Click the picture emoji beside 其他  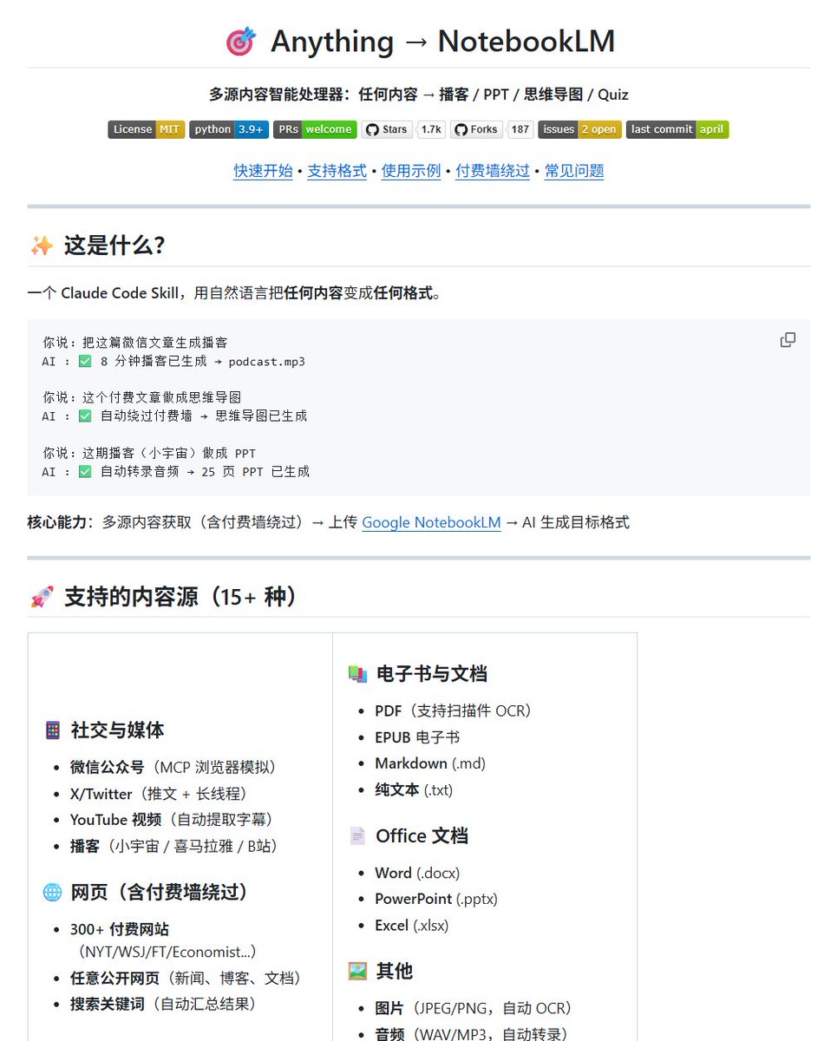pos(357,971)
